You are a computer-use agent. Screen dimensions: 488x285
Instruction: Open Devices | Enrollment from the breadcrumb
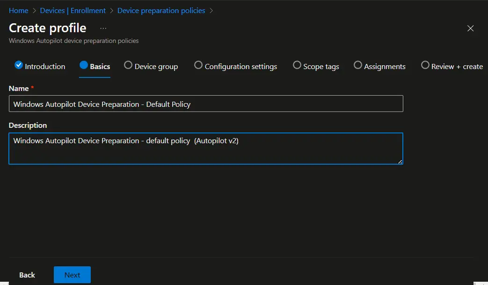pyautogui.click(x=73, y=10)
